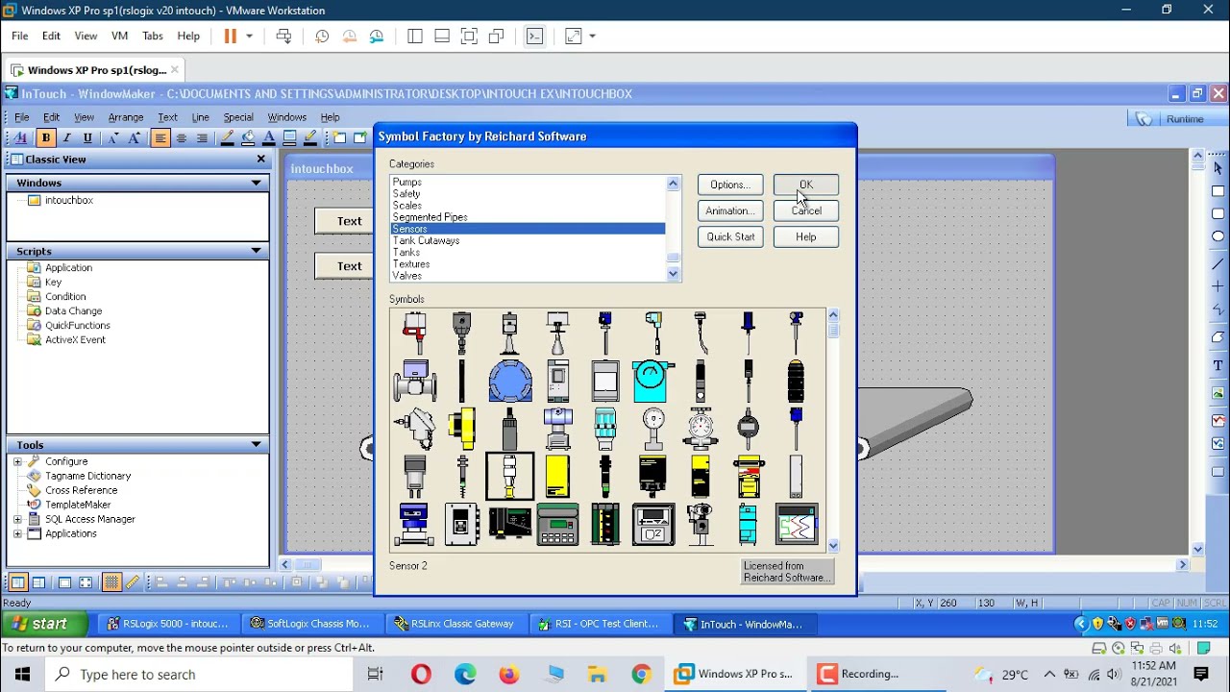Choose Valves category
Image resolution: width=1230 pixels, height=692 pixels.
pyautogui.click(x=407, y=276)
